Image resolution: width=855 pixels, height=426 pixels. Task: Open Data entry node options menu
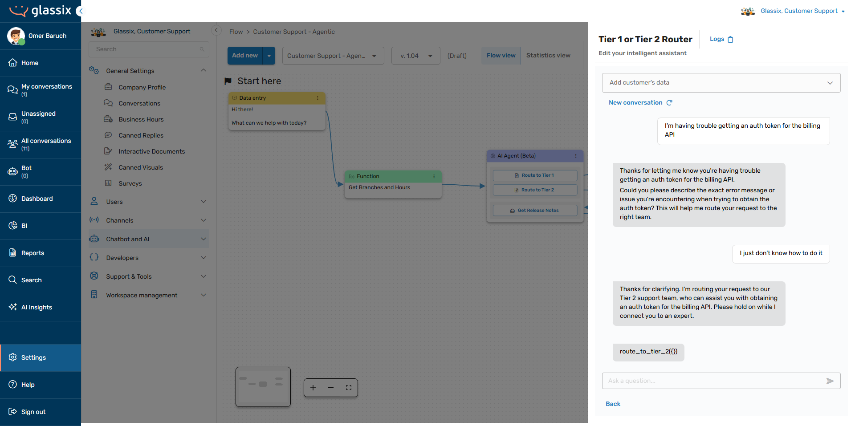318,98
